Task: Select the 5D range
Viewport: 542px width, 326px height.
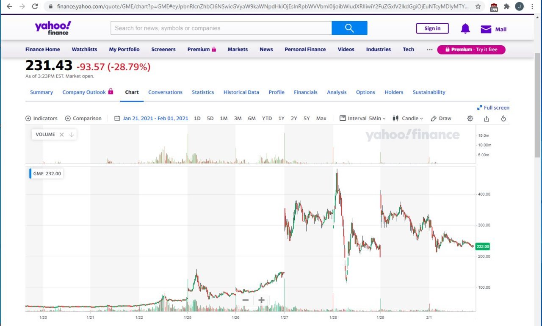Action: click(210, 119)
